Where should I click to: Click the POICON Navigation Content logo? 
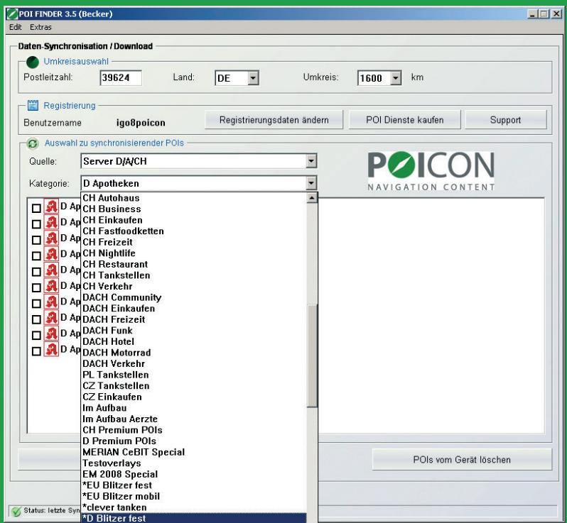431,171
